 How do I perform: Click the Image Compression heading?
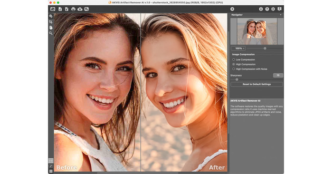pos(243,54)
